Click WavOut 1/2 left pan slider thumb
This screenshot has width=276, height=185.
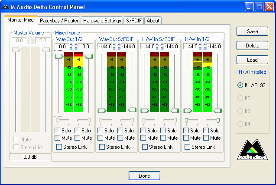click(58, 121)
